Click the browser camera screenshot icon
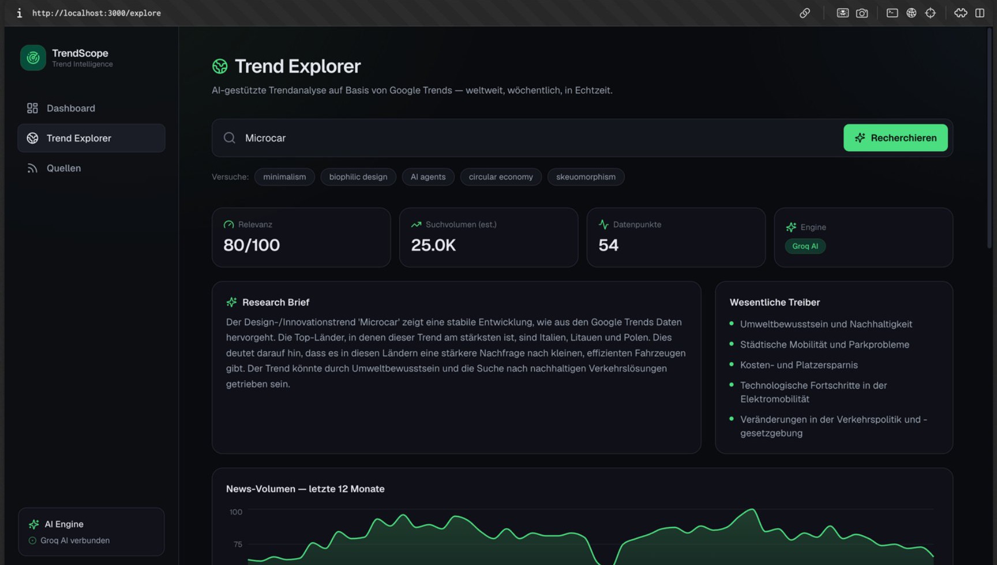This screenshot has width=997, height=565. (862, 13)
